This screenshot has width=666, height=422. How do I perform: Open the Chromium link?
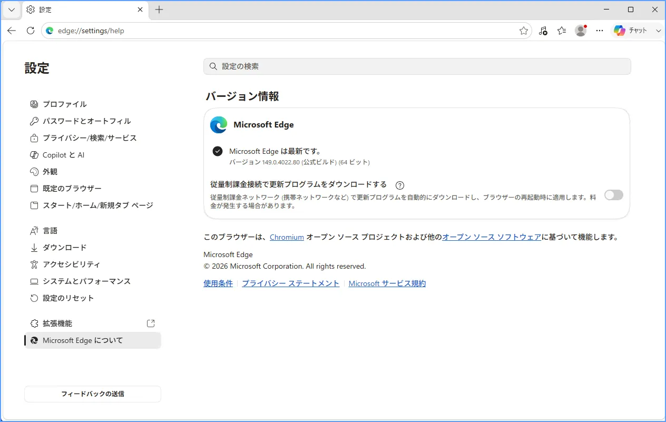(287, 237)
